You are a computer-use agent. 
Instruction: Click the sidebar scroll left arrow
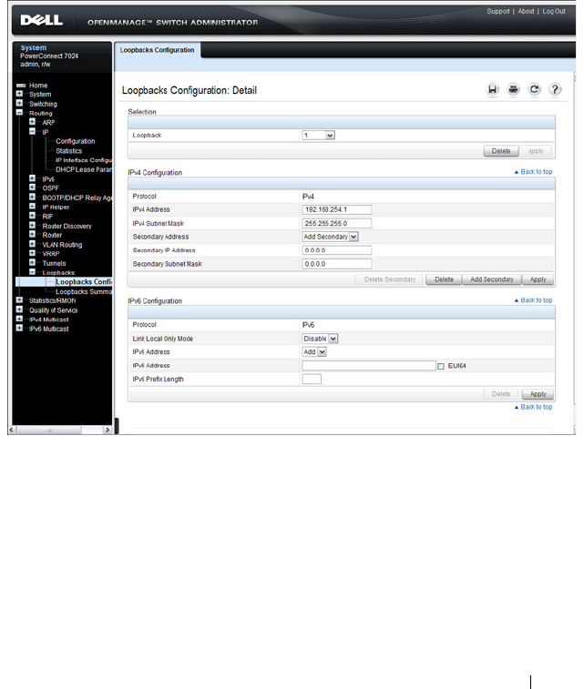pyautogui.click(x=13, y=430)
